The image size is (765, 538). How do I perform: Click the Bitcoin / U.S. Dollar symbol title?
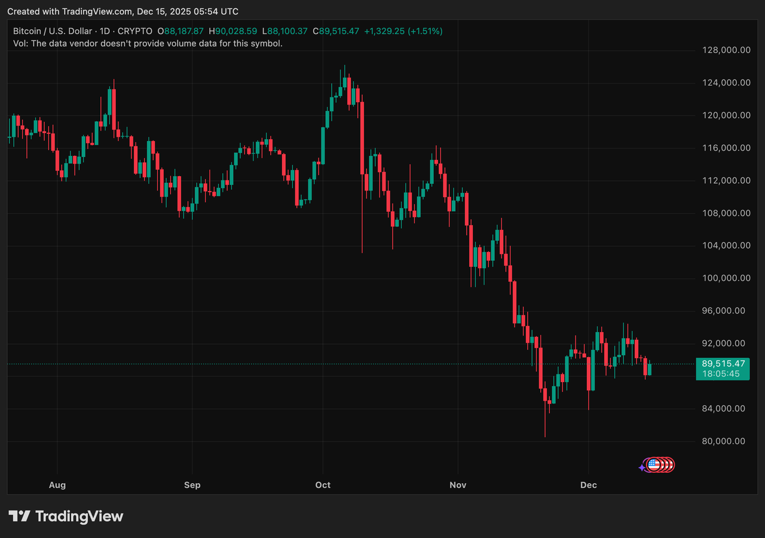click(53, 31)
